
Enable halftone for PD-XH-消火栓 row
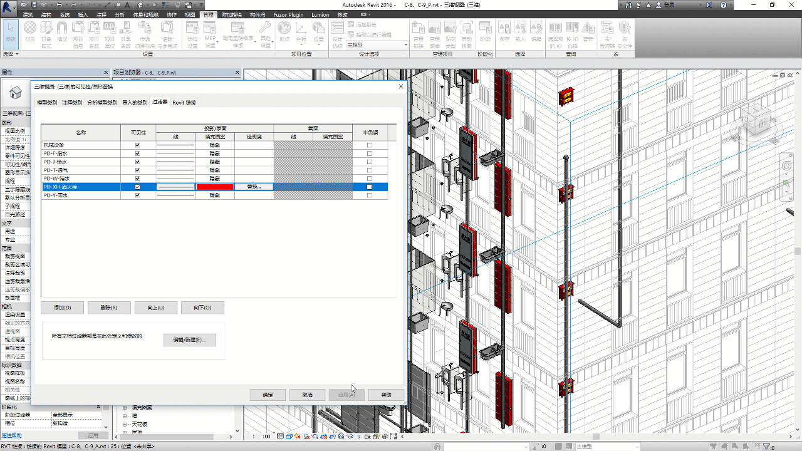pyautogui.click(x=369, y=187)
